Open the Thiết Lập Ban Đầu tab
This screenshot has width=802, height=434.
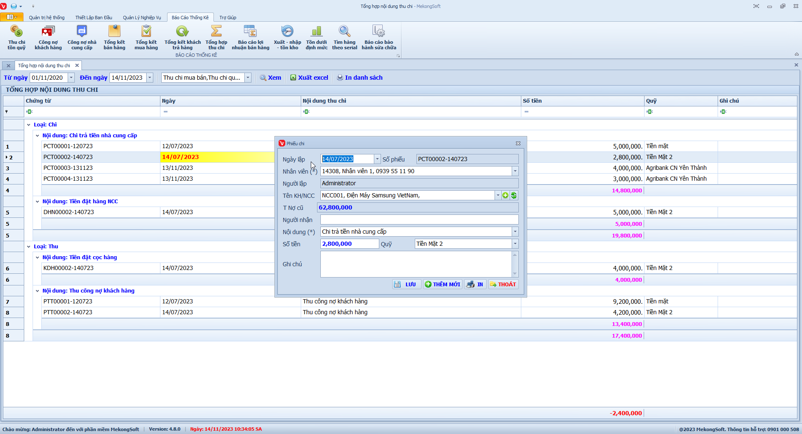click(x=94, y=18)
